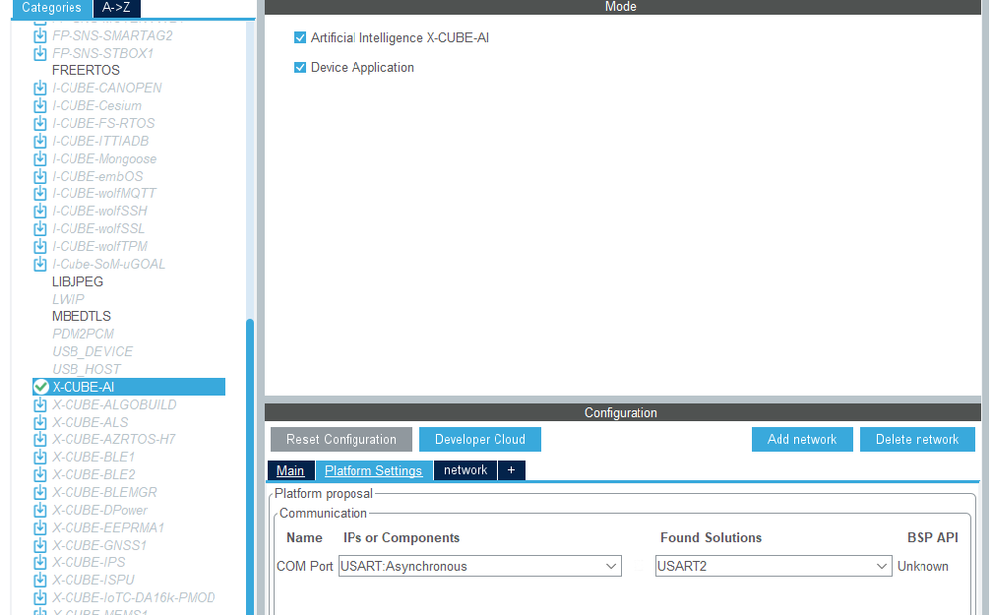Select the LWIP list entry
The height and width of the screenshot is (615, 992).
point(69,299)
